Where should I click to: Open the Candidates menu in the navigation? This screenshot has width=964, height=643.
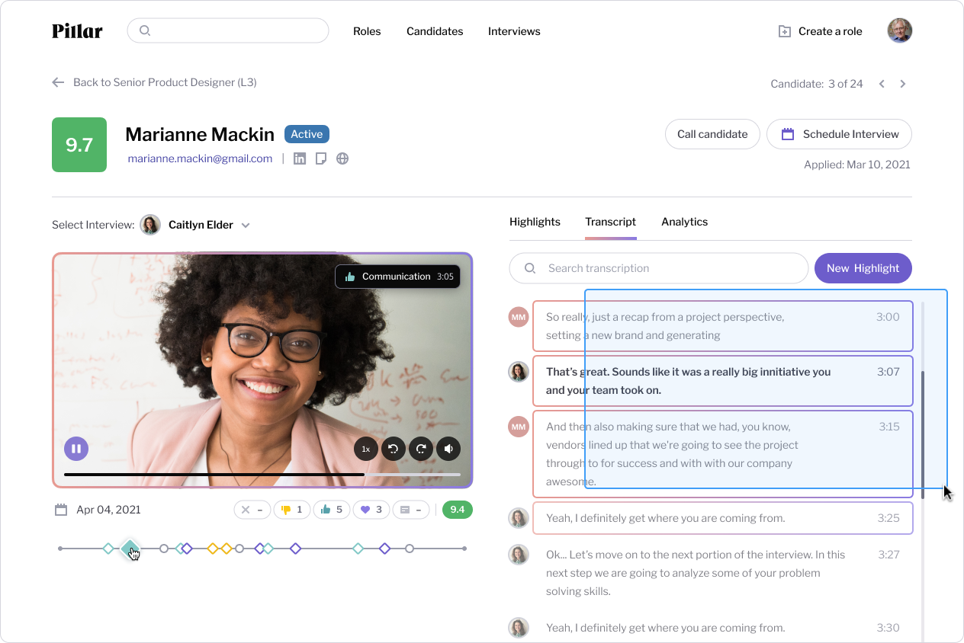point(435,31)
